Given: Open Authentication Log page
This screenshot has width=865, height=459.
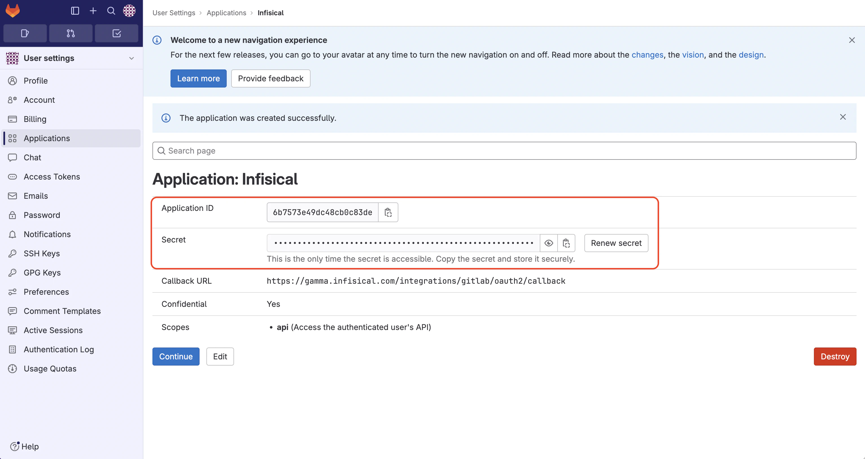Looking at the screenshot, I should (x=71, y=349).
